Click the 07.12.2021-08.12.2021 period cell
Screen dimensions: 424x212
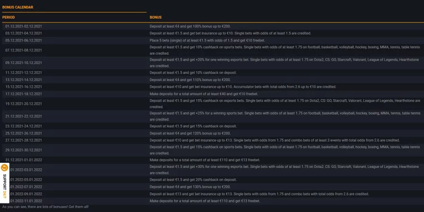(24, 50)
